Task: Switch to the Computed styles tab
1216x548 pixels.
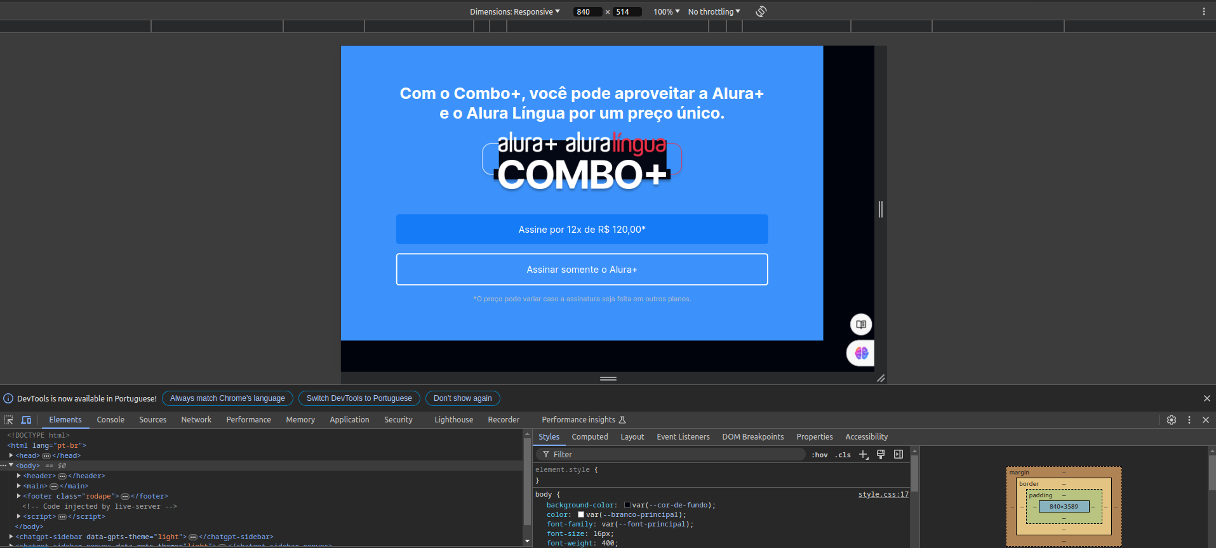Action: pyautogui.click(x=590, y=437)
